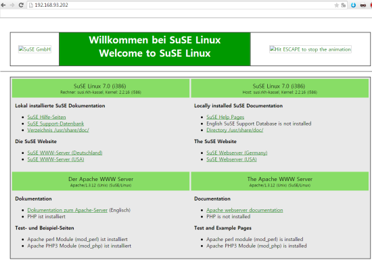Open the Verzeichnis /usr/share/doc/ link
This screenshot has height=262, width=372.
[58, 130]
